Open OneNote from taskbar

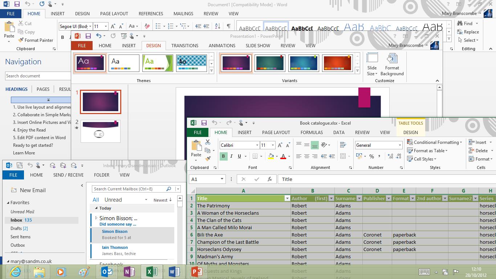[x=129, y=271]
